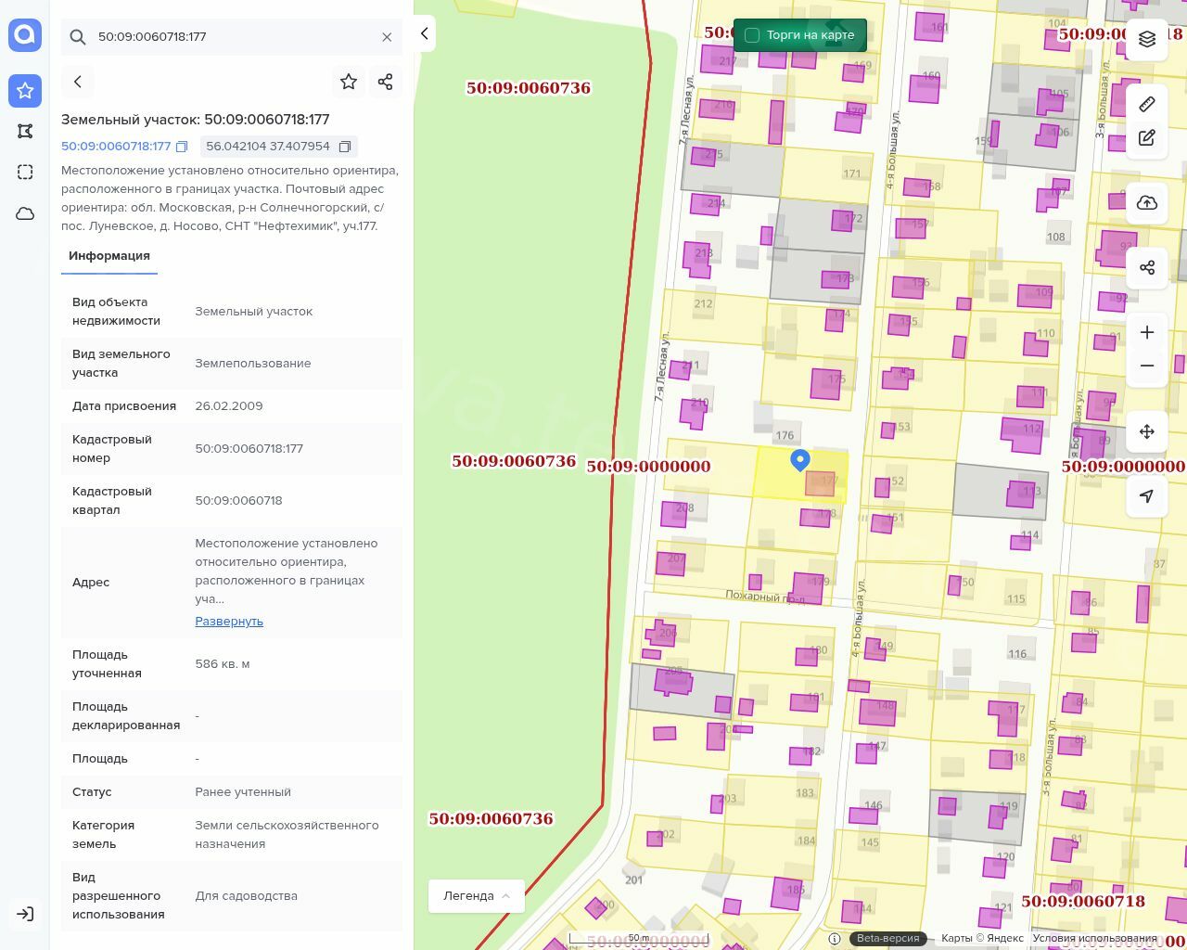Click the favorites star in left sidebar
Image resolution: width=1187 pixels, height=950 pixels.
tap(25, 90)
